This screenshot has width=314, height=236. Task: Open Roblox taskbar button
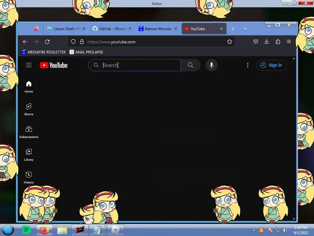click(x=116, y=230)
